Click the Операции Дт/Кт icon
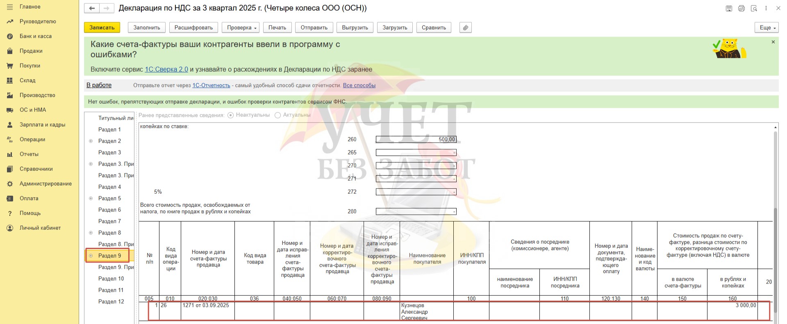787x324 pixels. pyautogui.click(x=10, y=140)
